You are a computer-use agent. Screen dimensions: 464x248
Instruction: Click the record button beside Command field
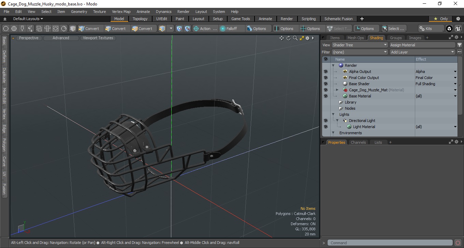(x=458, y=243)
